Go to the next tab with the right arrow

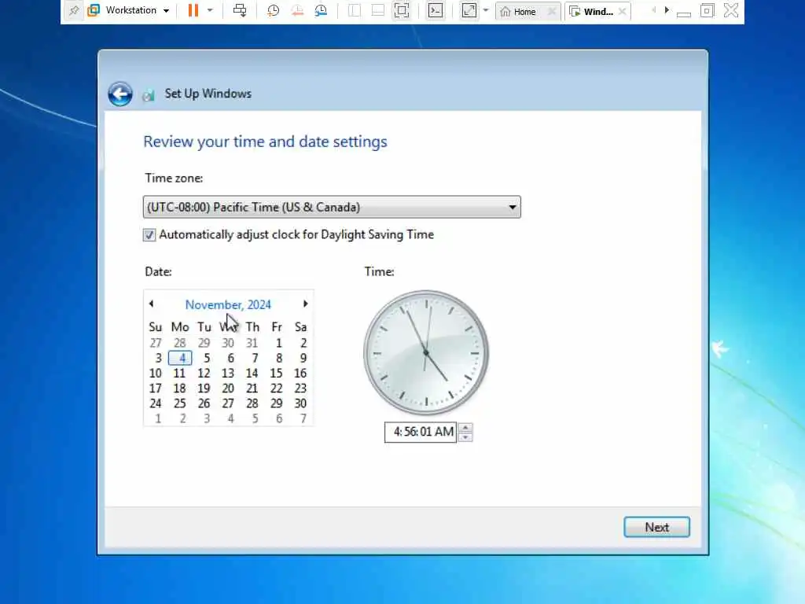click(667, 9)
